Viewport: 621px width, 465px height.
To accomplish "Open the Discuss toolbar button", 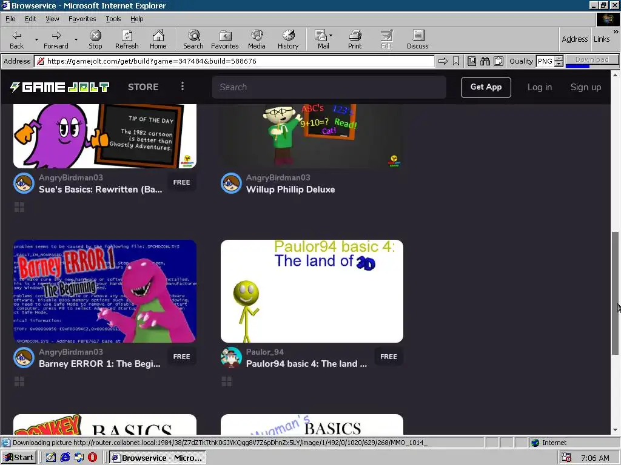I will coord(417,39).
